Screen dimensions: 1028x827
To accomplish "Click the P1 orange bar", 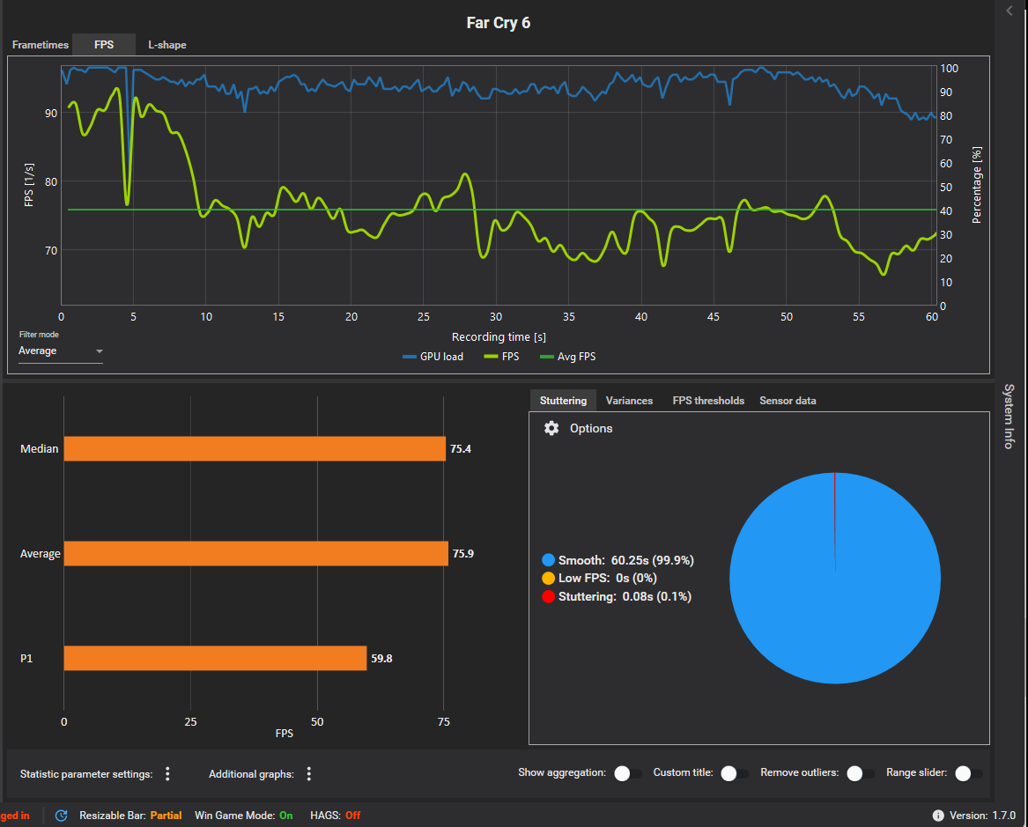I will pyautogui.click(x=215, y=659).
